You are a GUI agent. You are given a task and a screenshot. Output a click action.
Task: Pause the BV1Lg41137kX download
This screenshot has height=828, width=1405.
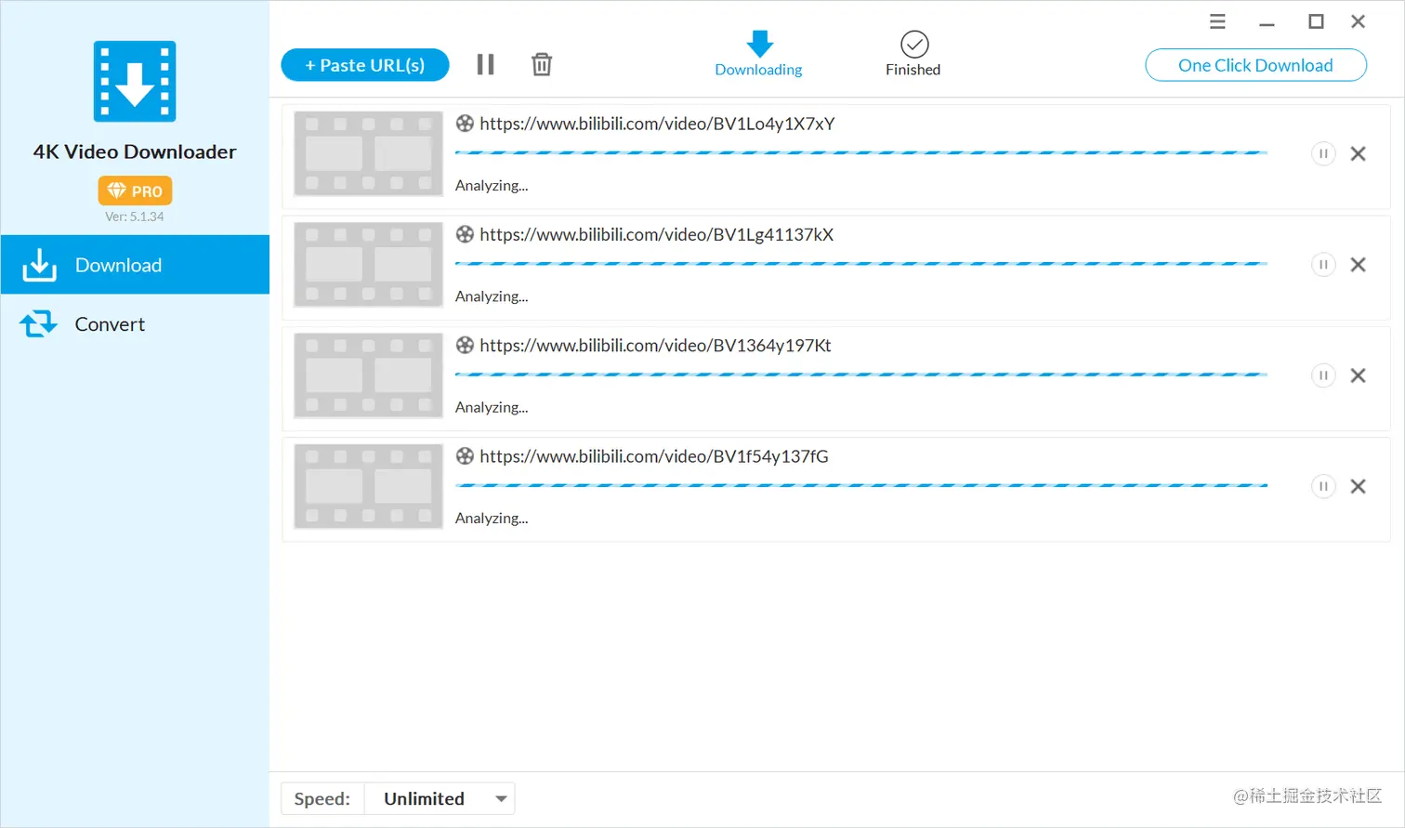1323,265
